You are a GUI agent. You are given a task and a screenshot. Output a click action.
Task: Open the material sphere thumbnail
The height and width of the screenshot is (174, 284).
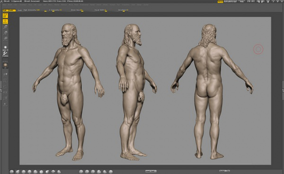(x=5, y=65)
